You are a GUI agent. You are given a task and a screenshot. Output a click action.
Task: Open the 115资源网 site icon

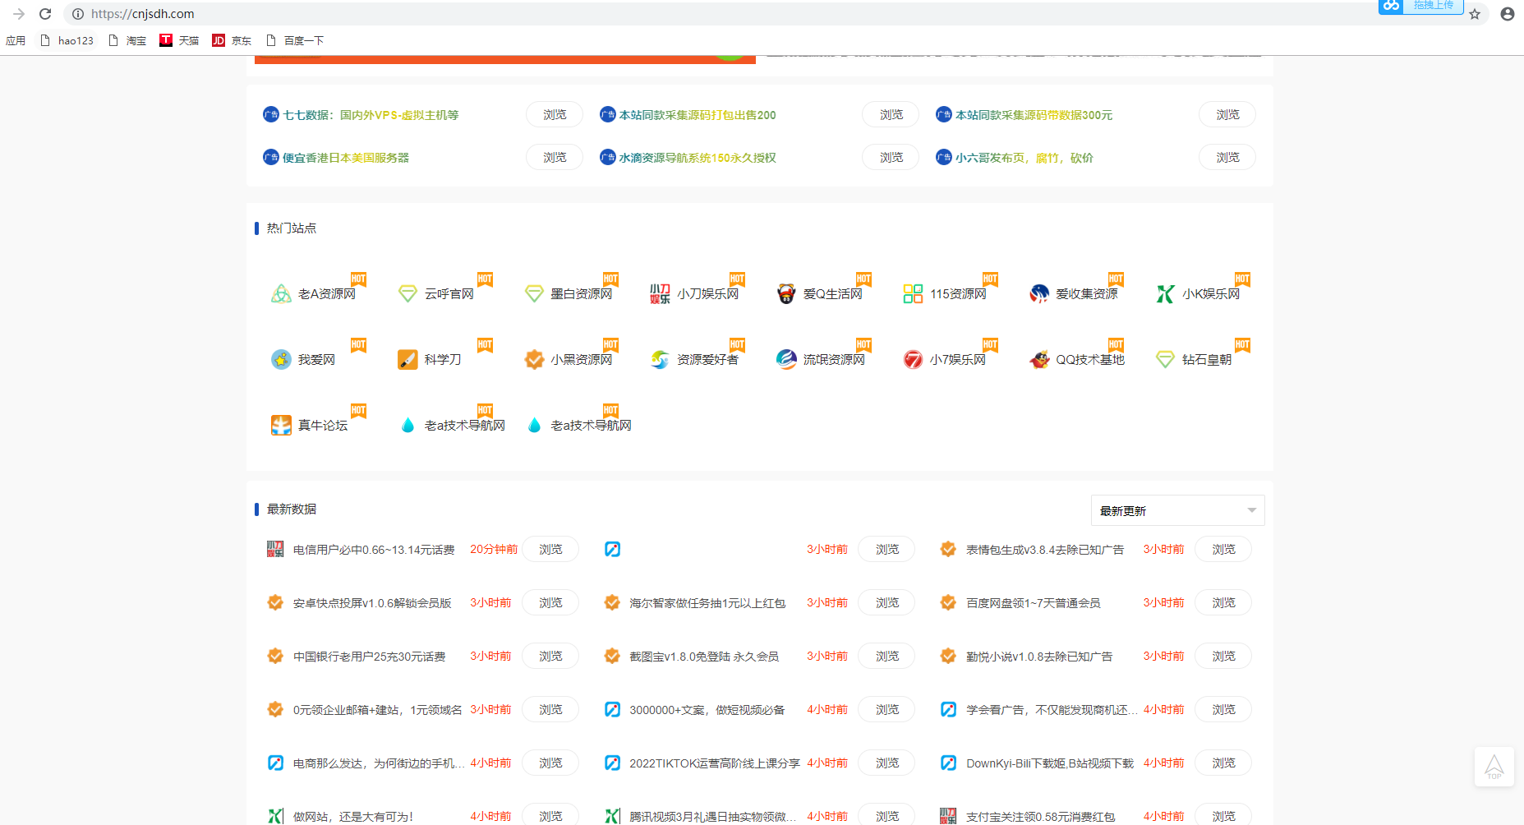(913, 293)
